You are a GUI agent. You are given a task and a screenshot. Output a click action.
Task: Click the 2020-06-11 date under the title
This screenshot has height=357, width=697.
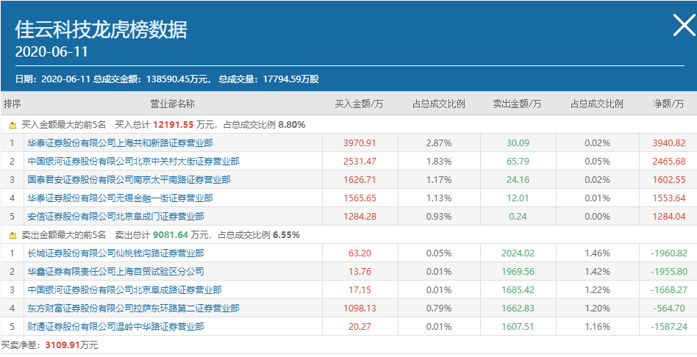coord(51,52)
